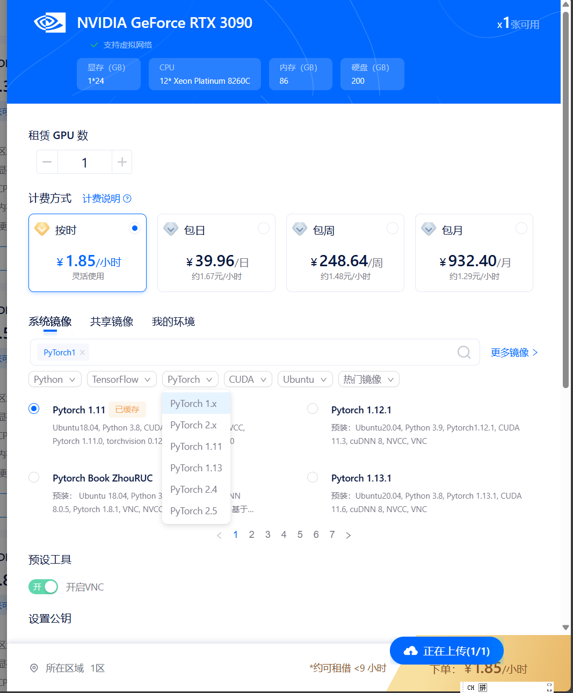Click the 显存 (GB) 1*24 spec box

coord(108,74)
